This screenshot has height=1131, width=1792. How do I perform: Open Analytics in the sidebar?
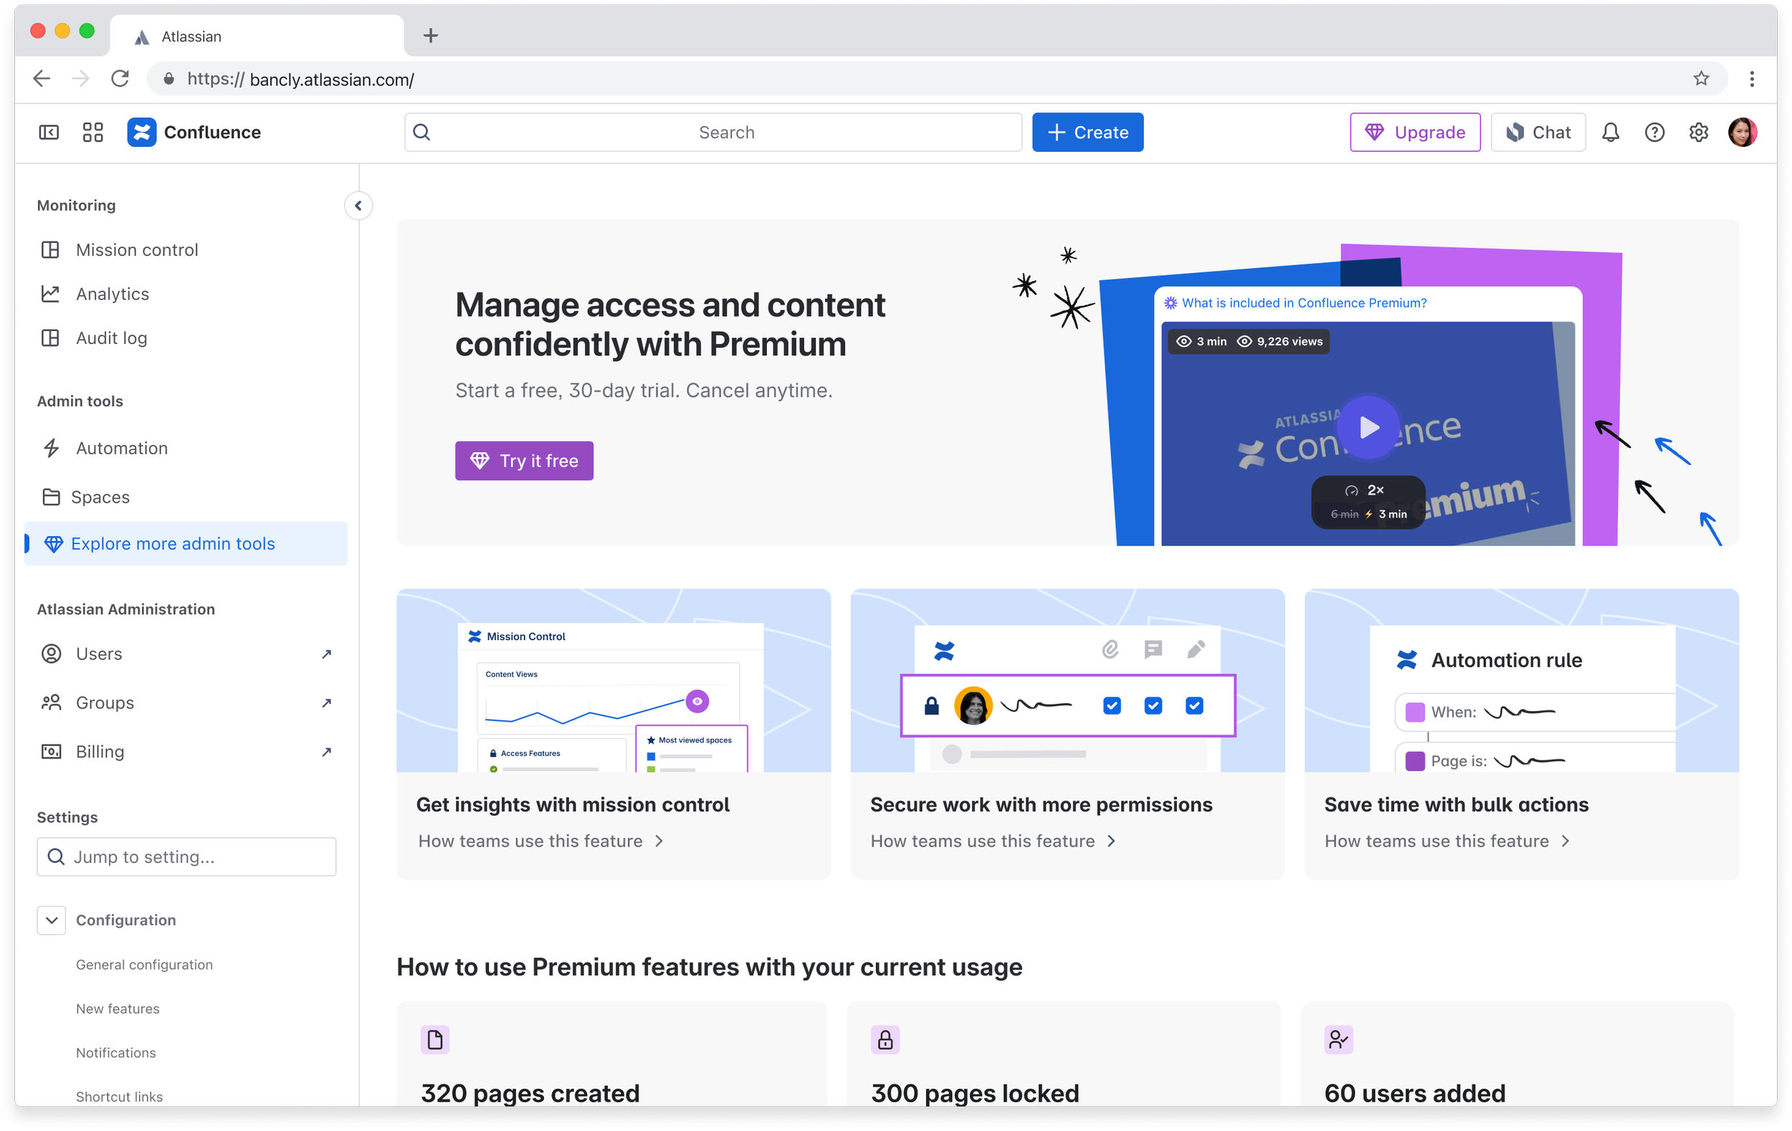point(113,294)
